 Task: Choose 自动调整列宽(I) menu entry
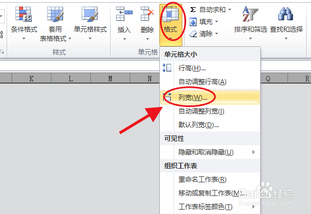(x=210, y=111)
